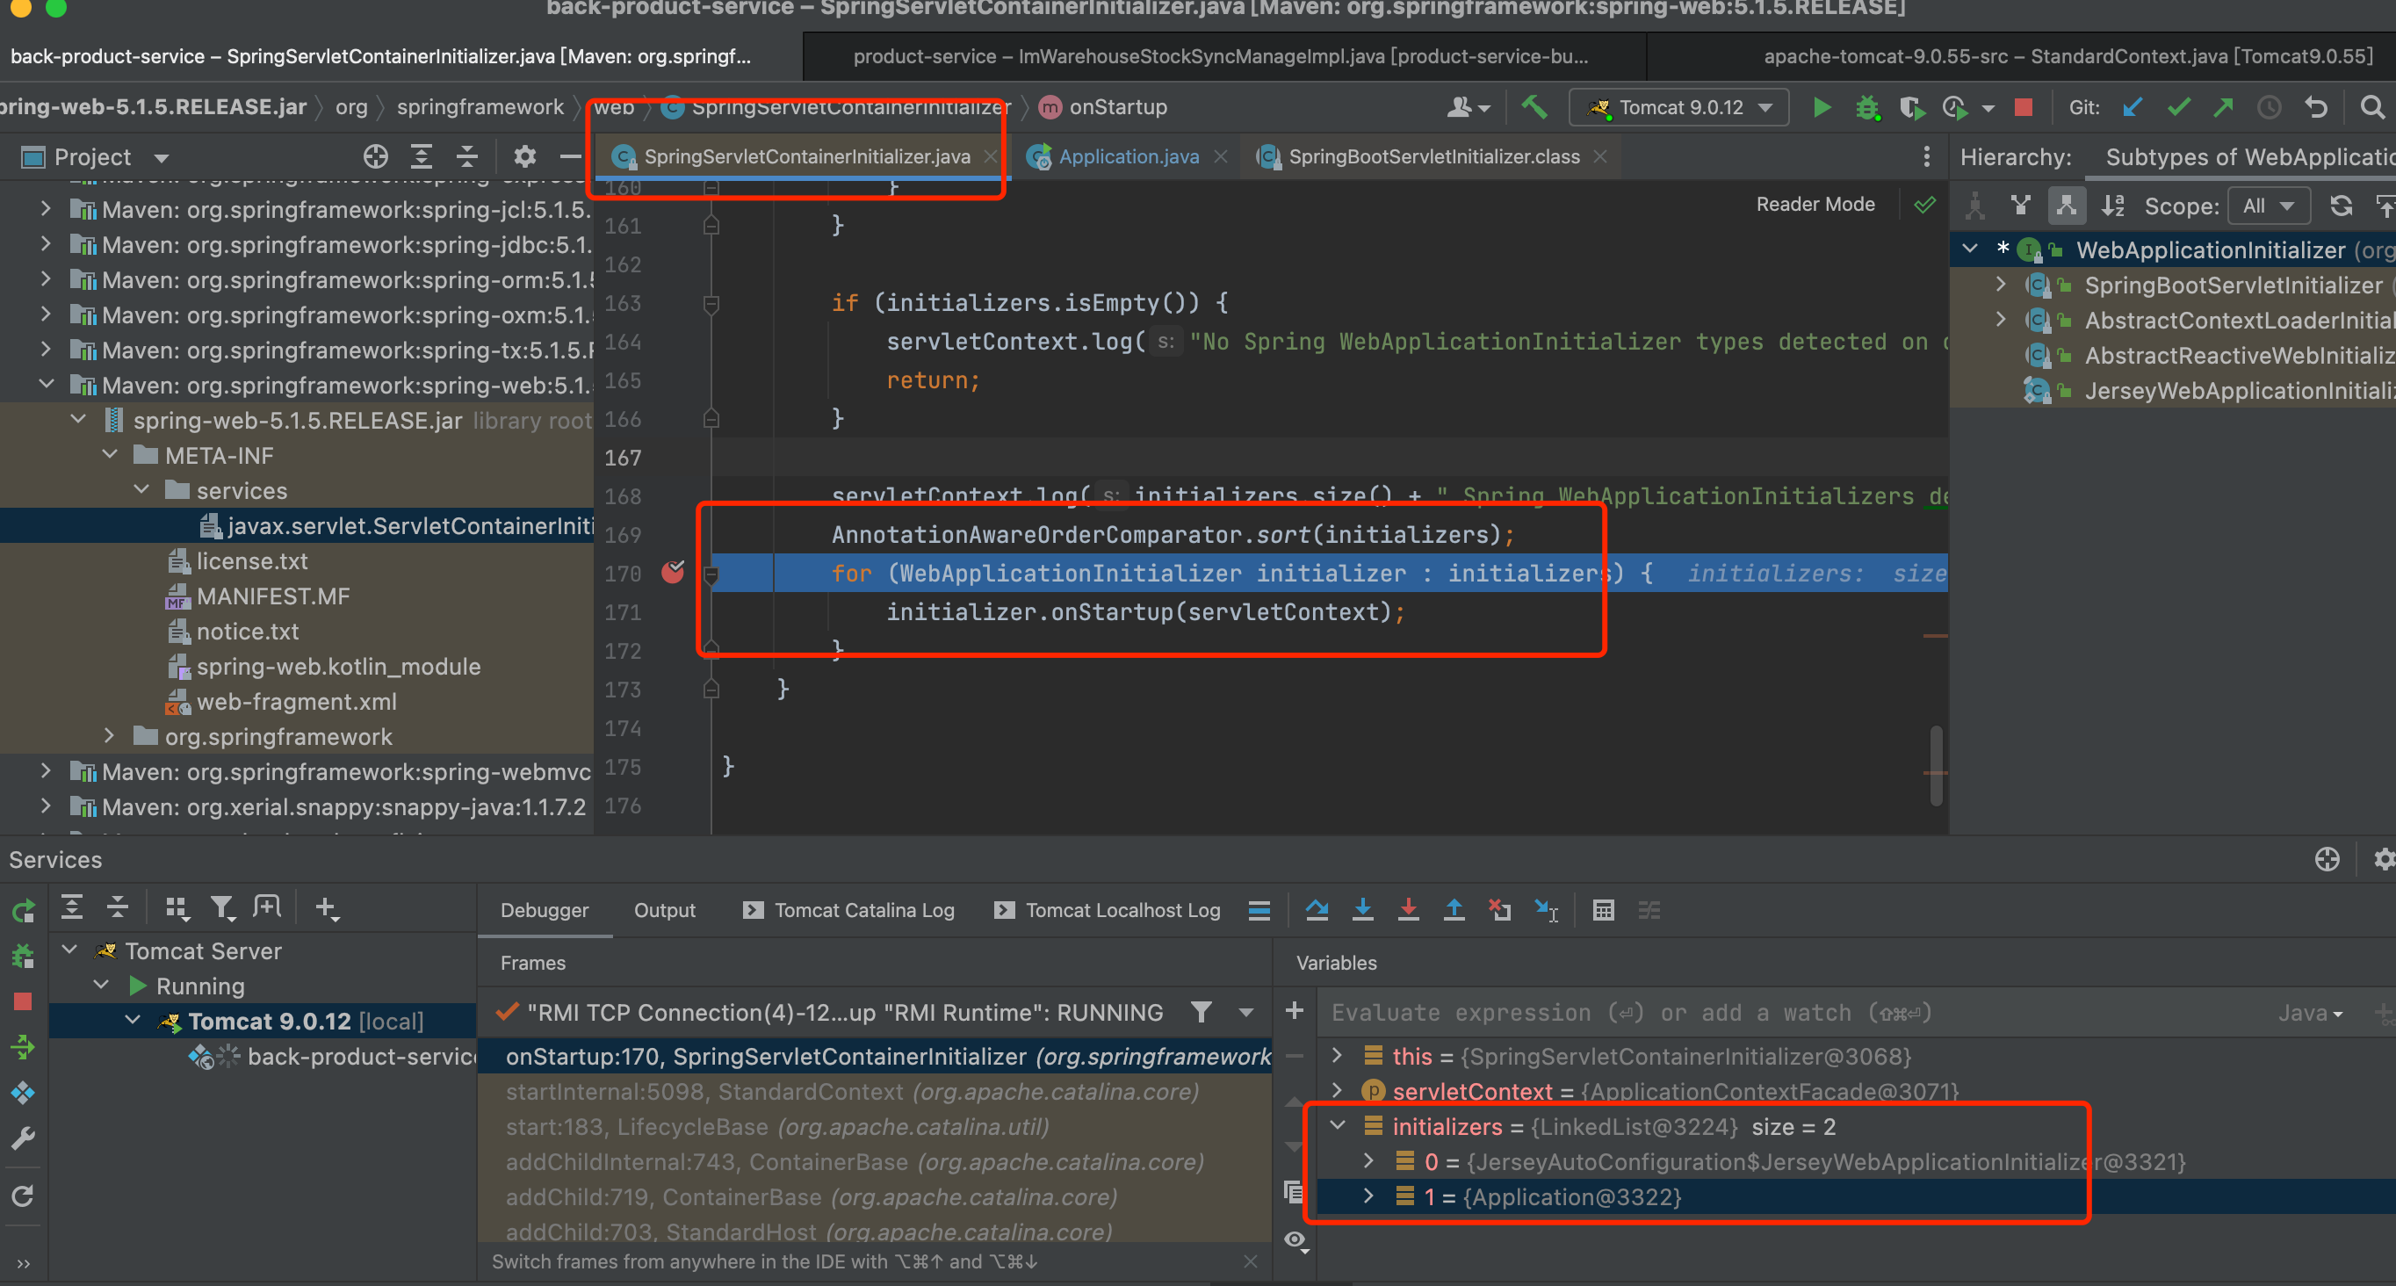Toggle Subtypes view in the Hierarchy panel

point(2067,205)
